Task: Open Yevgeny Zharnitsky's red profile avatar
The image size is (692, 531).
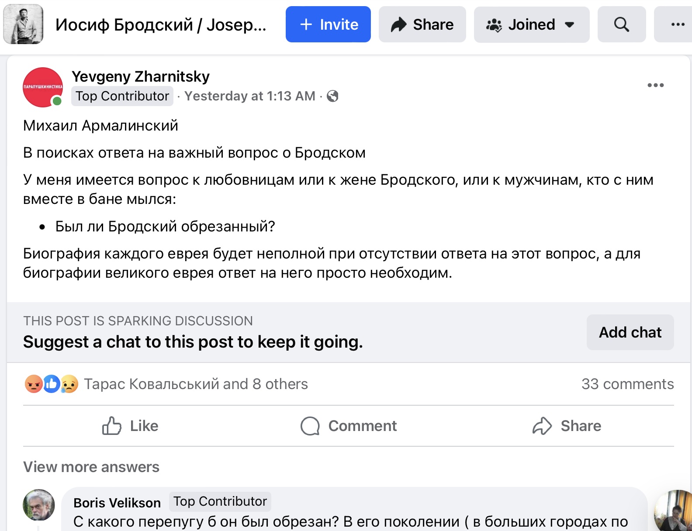Action: click(43, 87)
